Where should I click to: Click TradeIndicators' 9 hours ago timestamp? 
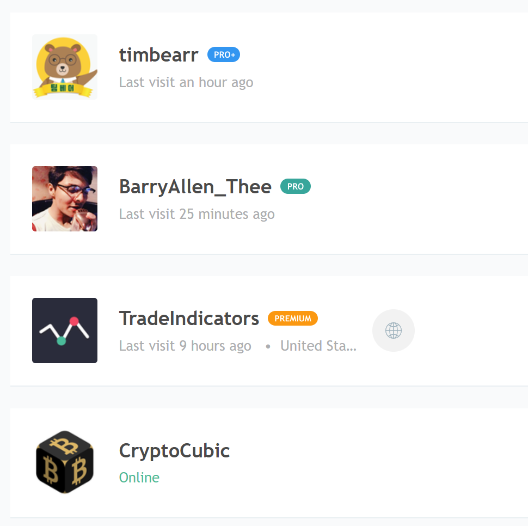point(185,345)
